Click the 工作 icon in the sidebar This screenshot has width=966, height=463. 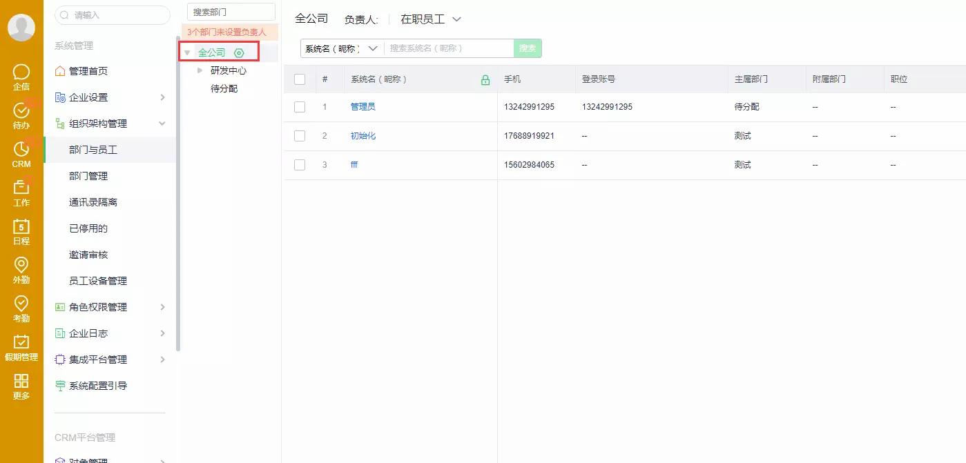(x=21, y=187)
